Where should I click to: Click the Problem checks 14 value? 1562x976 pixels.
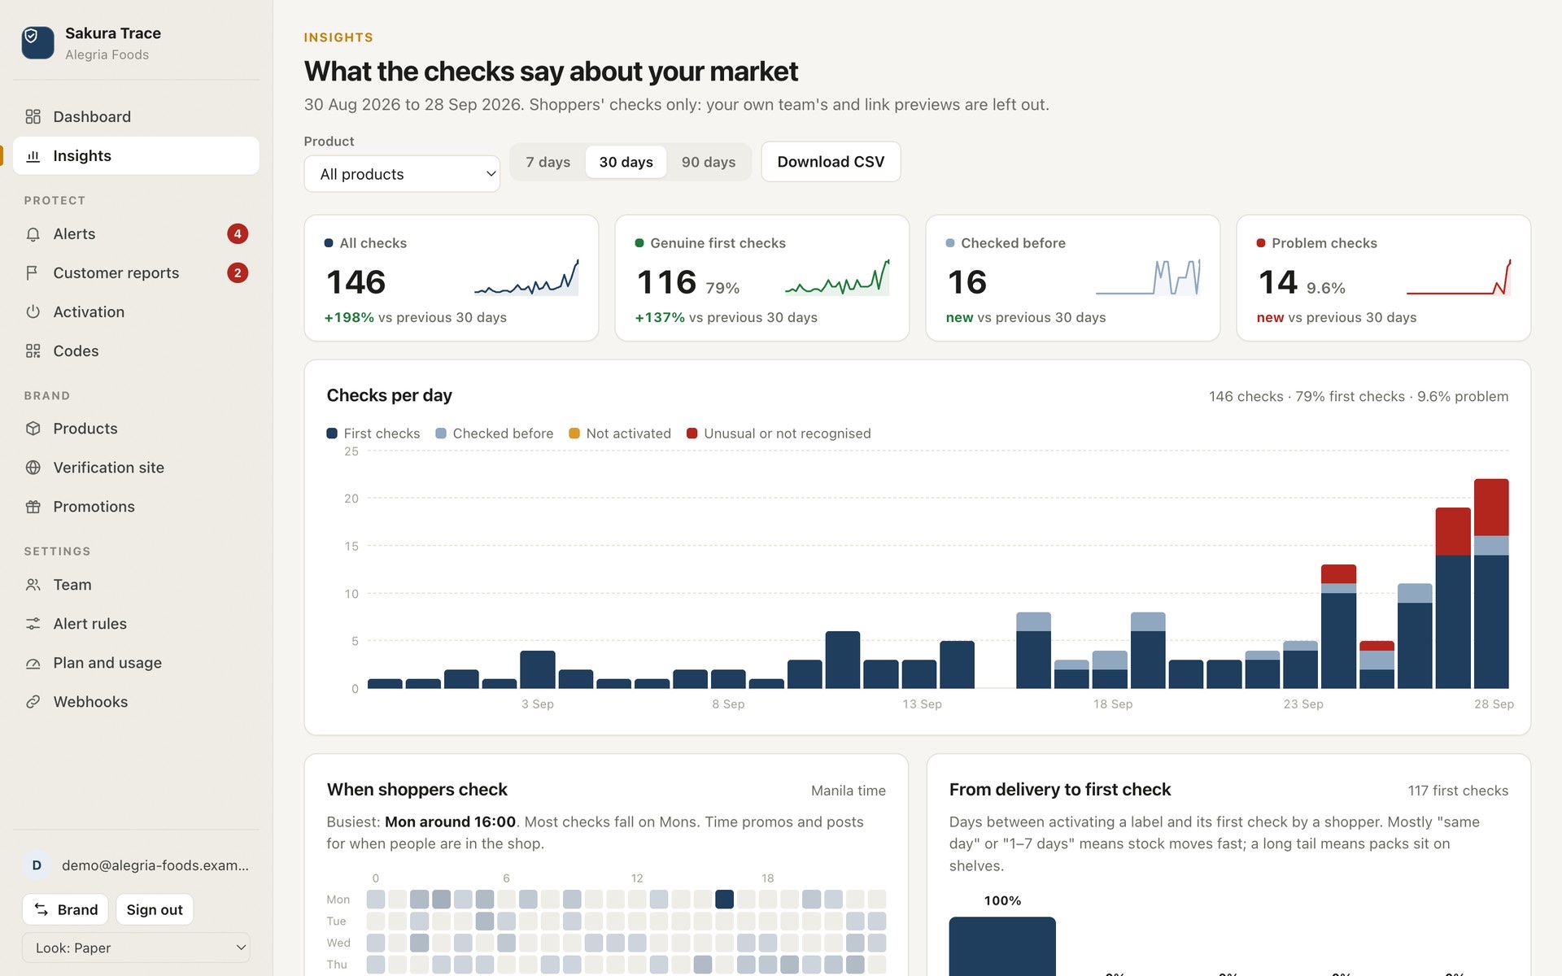[1277, 282]
